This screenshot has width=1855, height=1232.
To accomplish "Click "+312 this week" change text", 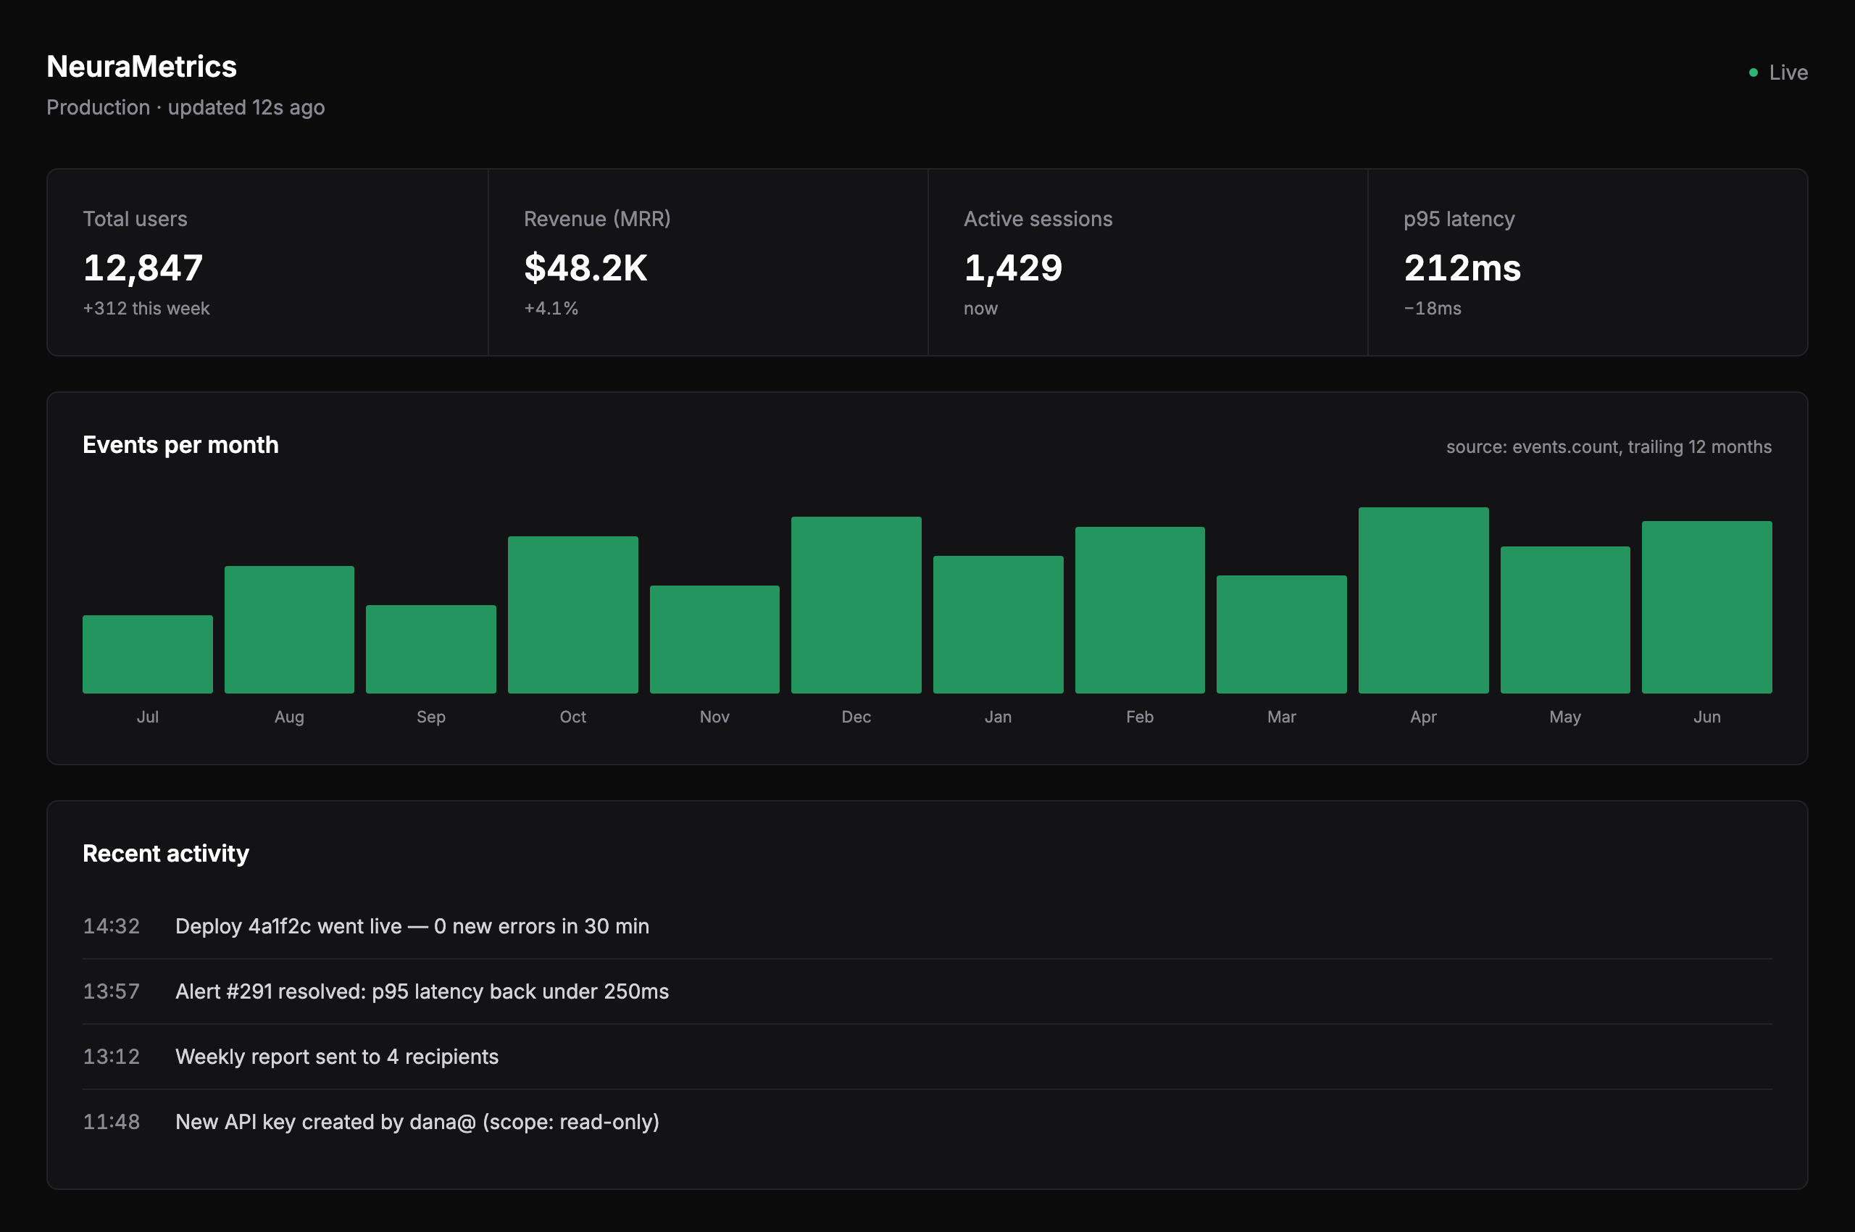I will pyautogui.click(x=146, y=308).
